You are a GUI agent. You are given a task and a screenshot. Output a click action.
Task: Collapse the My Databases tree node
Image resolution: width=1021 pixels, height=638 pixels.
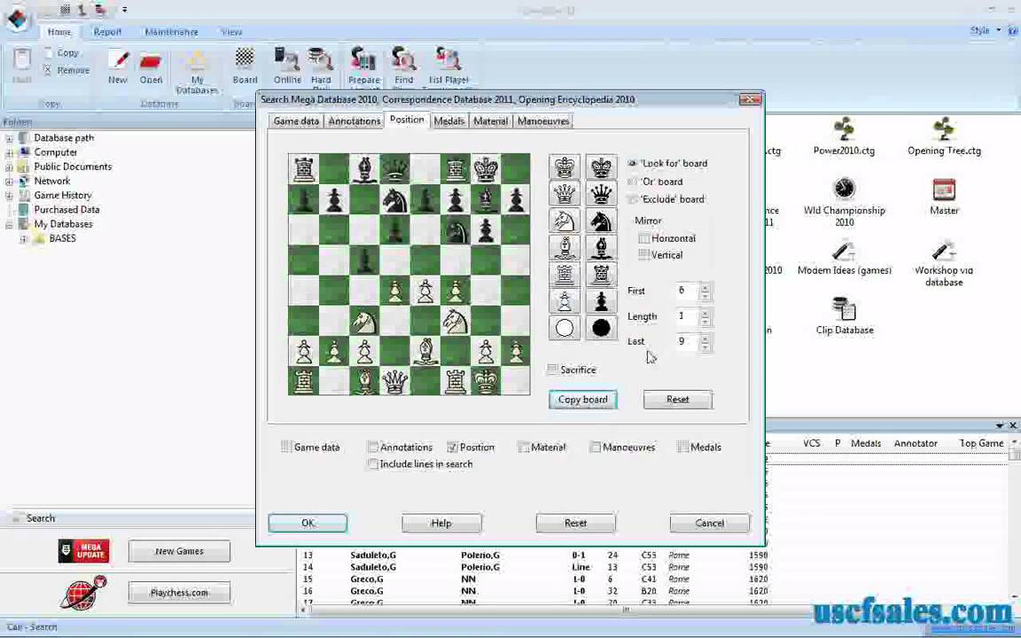9,224
